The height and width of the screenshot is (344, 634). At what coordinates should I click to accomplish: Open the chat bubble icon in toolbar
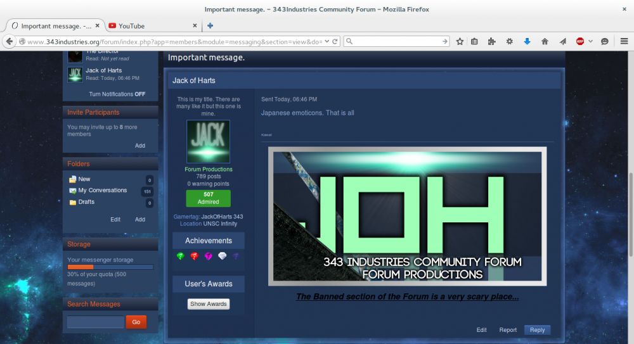(x=604, y=42)
